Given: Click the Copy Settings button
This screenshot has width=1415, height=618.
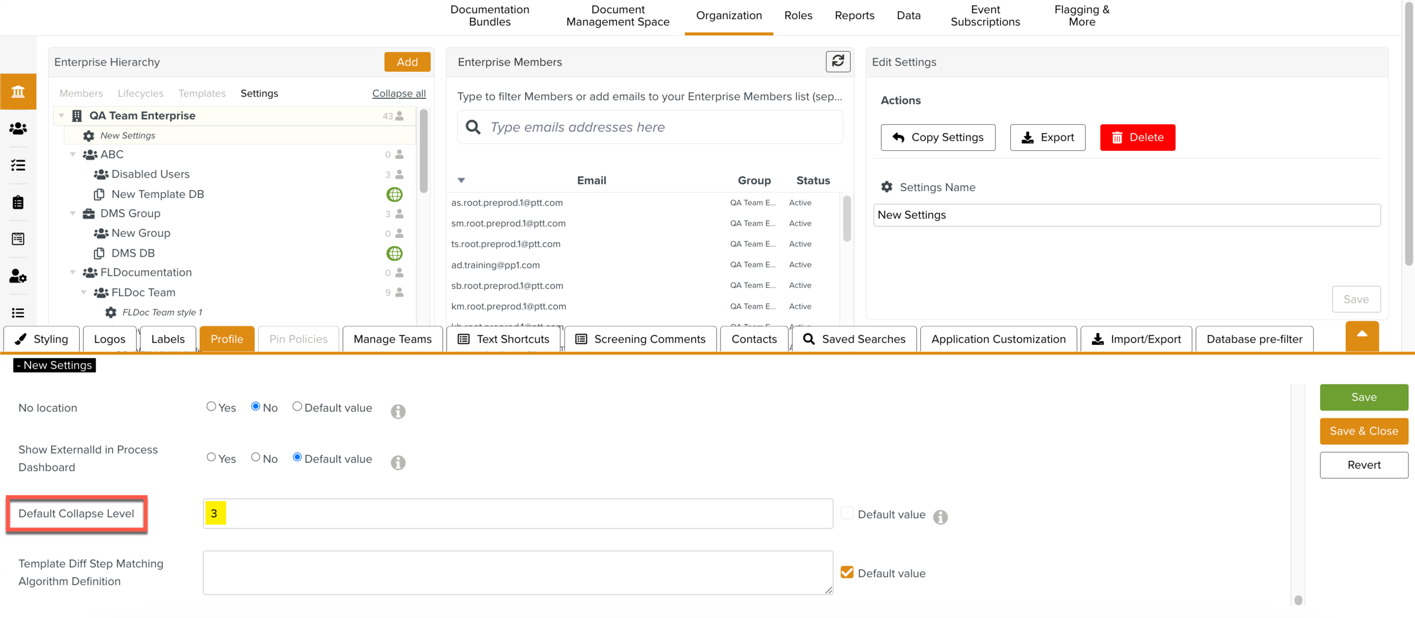Looking at the screenshot, I should pos(938,137).
